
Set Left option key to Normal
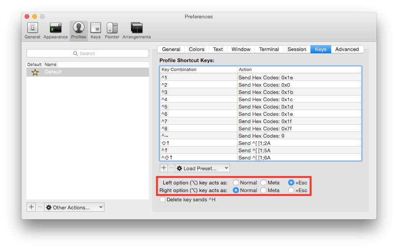pos(236,183)
